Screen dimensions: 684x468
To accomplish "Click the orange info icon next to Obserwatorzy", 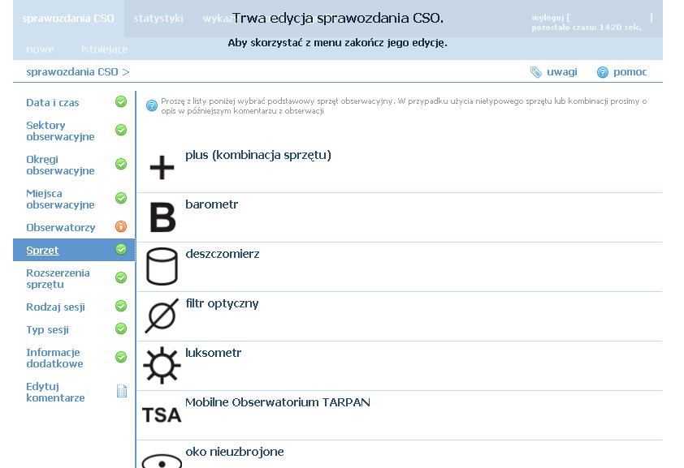I will pyautogui.click(x=121, y=226).
